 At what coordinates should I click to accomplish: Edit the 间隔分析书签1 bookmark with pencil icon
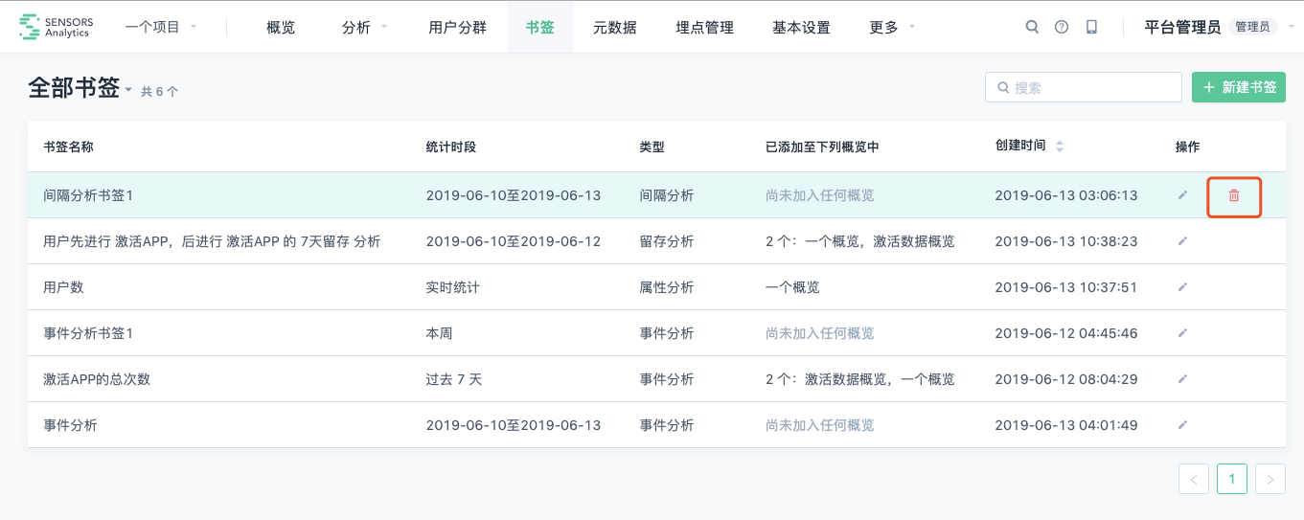tap(1183, 195)
